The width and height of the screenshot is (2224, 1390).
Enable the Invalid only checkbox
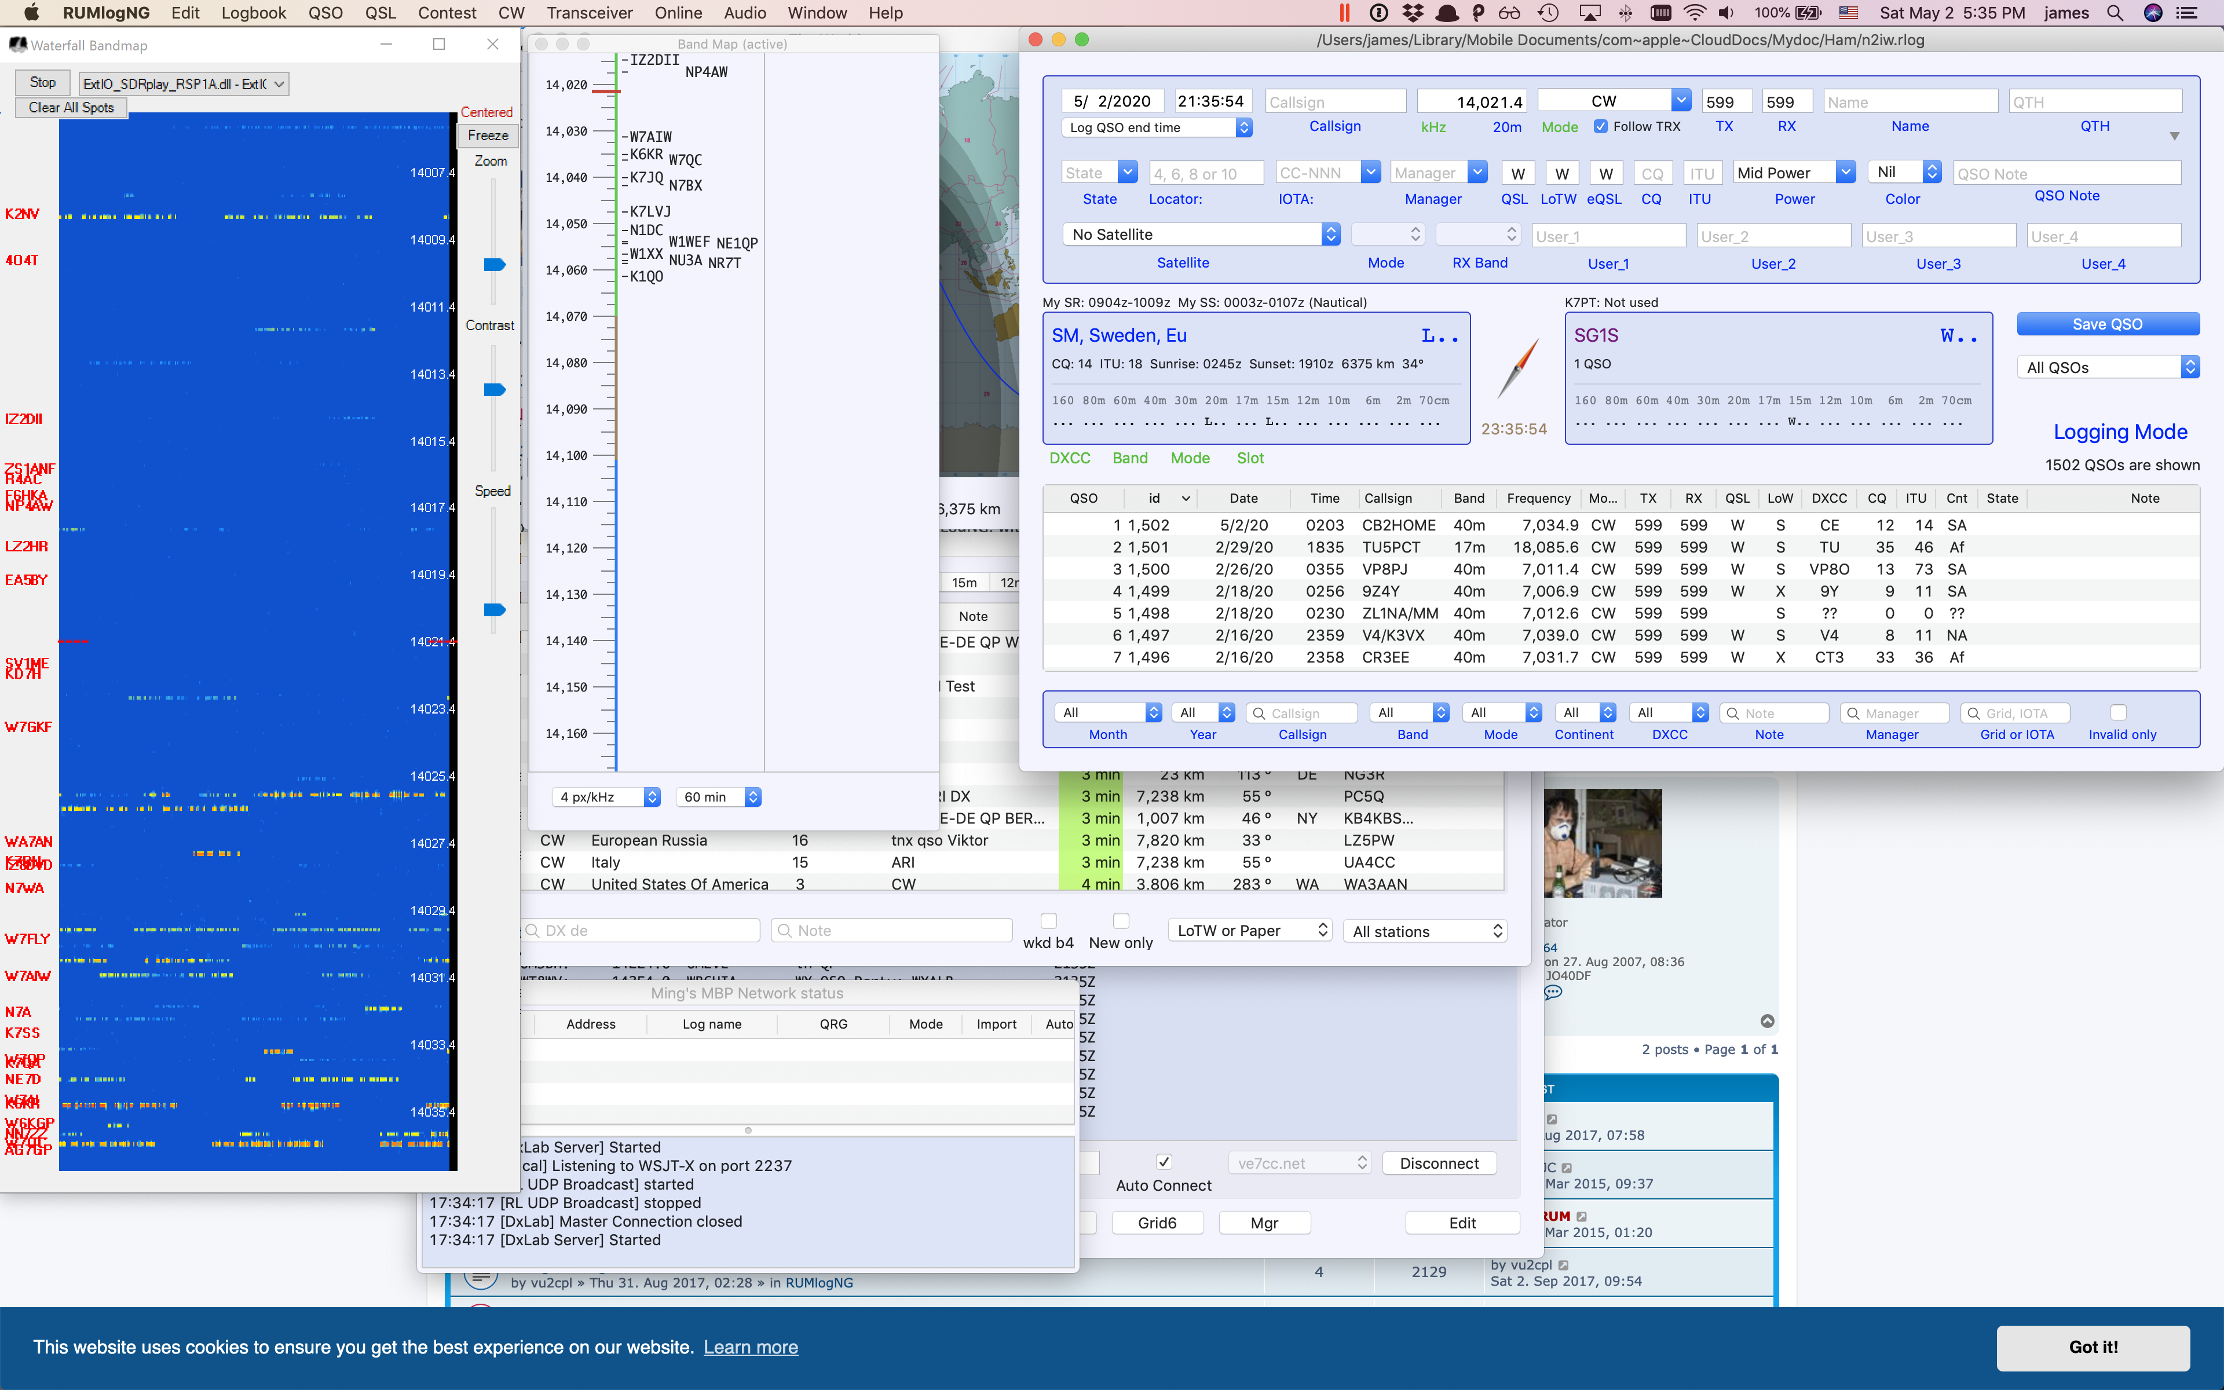tap(2119, 712)
